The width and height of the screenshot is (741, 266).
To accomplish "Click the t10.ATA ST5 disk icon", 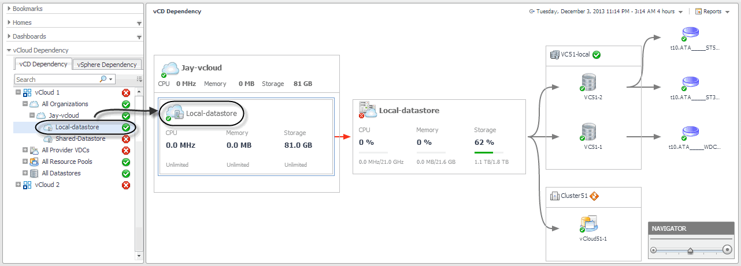I will pyautogui.click(x=690, y=34).
